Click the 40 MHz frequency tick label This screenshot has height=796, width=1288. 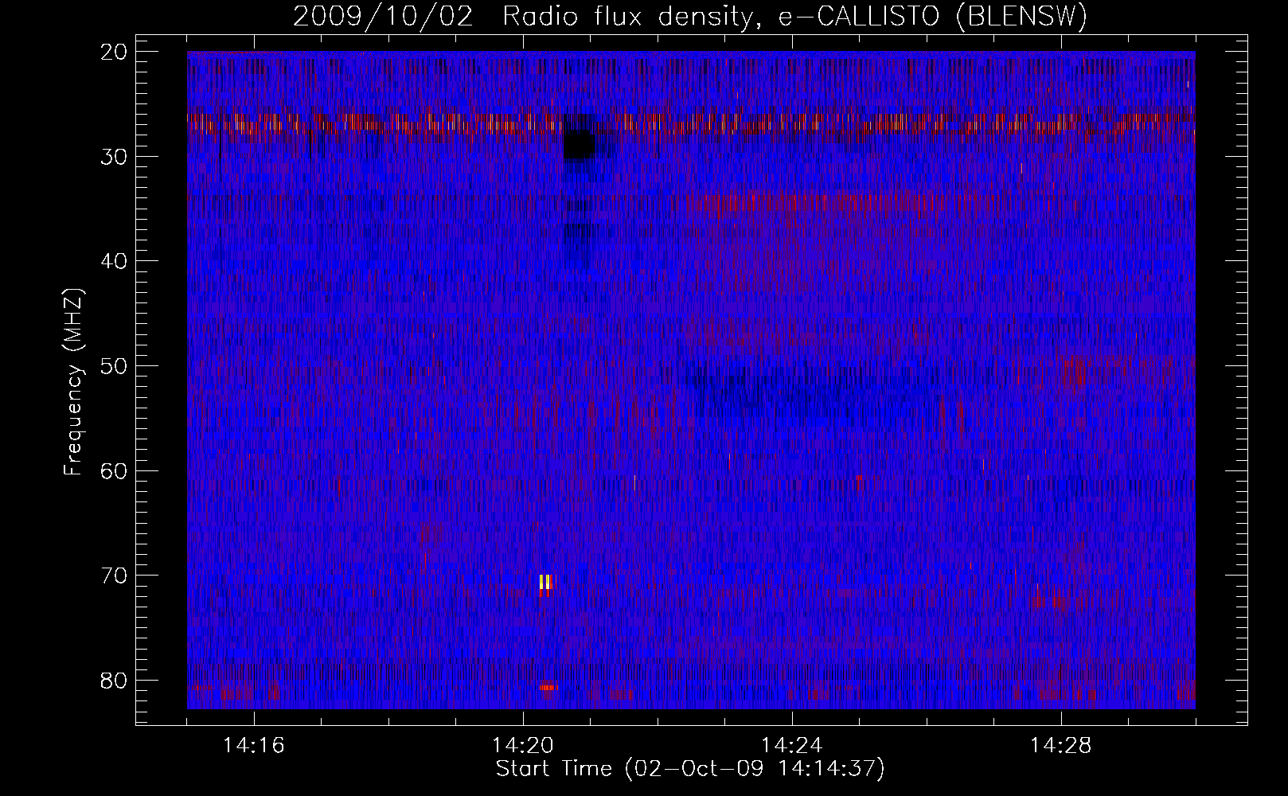(115, 262)
